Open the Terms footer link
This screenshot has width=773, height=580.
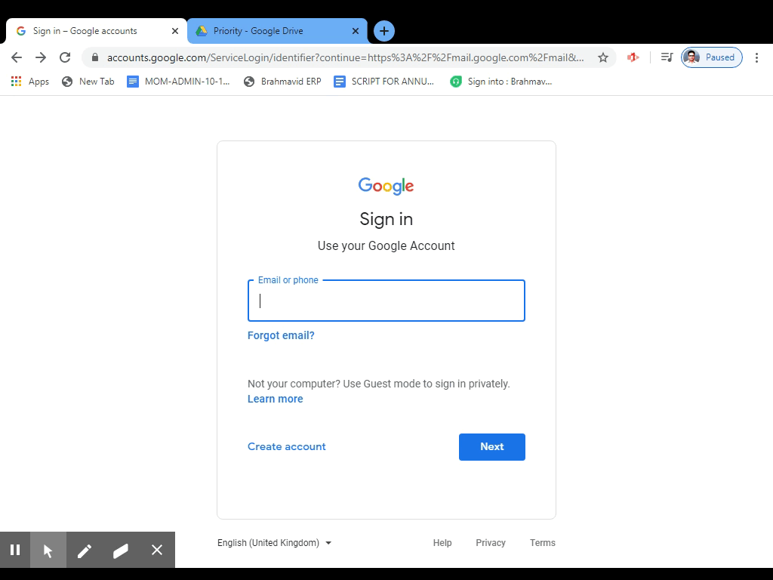(542, 542)
